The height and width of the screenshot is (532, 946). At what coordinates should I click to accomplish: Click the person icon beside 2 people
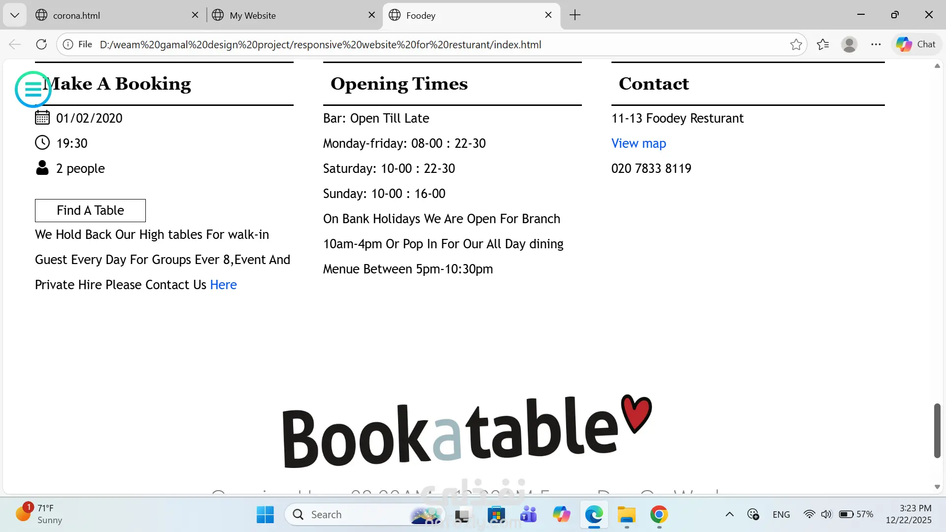pyautogui.click(x=42, y=168)
